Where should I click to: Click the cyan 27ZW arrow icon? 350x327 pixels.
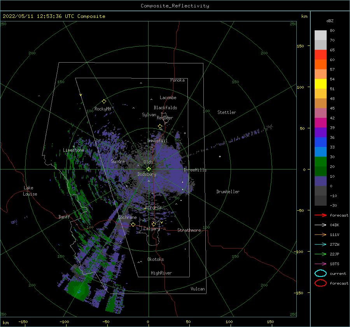tap(320, 245)
